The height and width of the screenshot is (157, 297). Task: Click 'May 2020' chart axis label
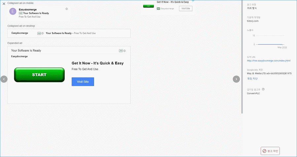(x=282, y=48)
